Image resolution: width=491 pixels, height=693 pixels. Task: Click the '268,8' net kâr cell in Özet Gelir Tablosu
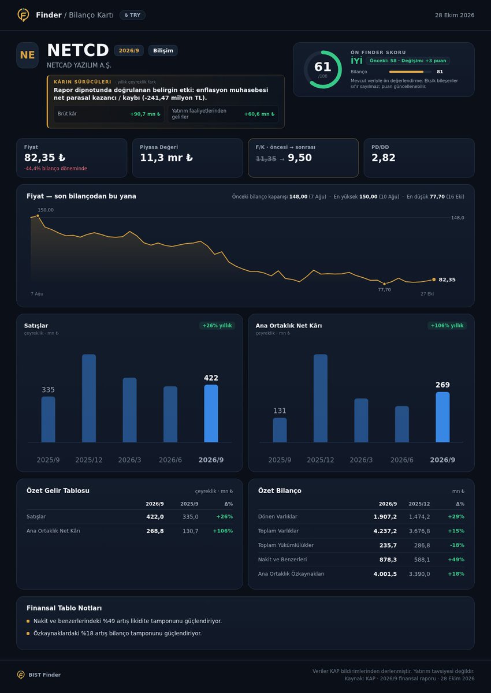155,531
